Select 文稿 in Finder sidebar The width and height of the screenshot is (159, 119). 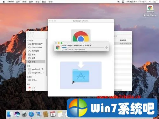(36, 58)
